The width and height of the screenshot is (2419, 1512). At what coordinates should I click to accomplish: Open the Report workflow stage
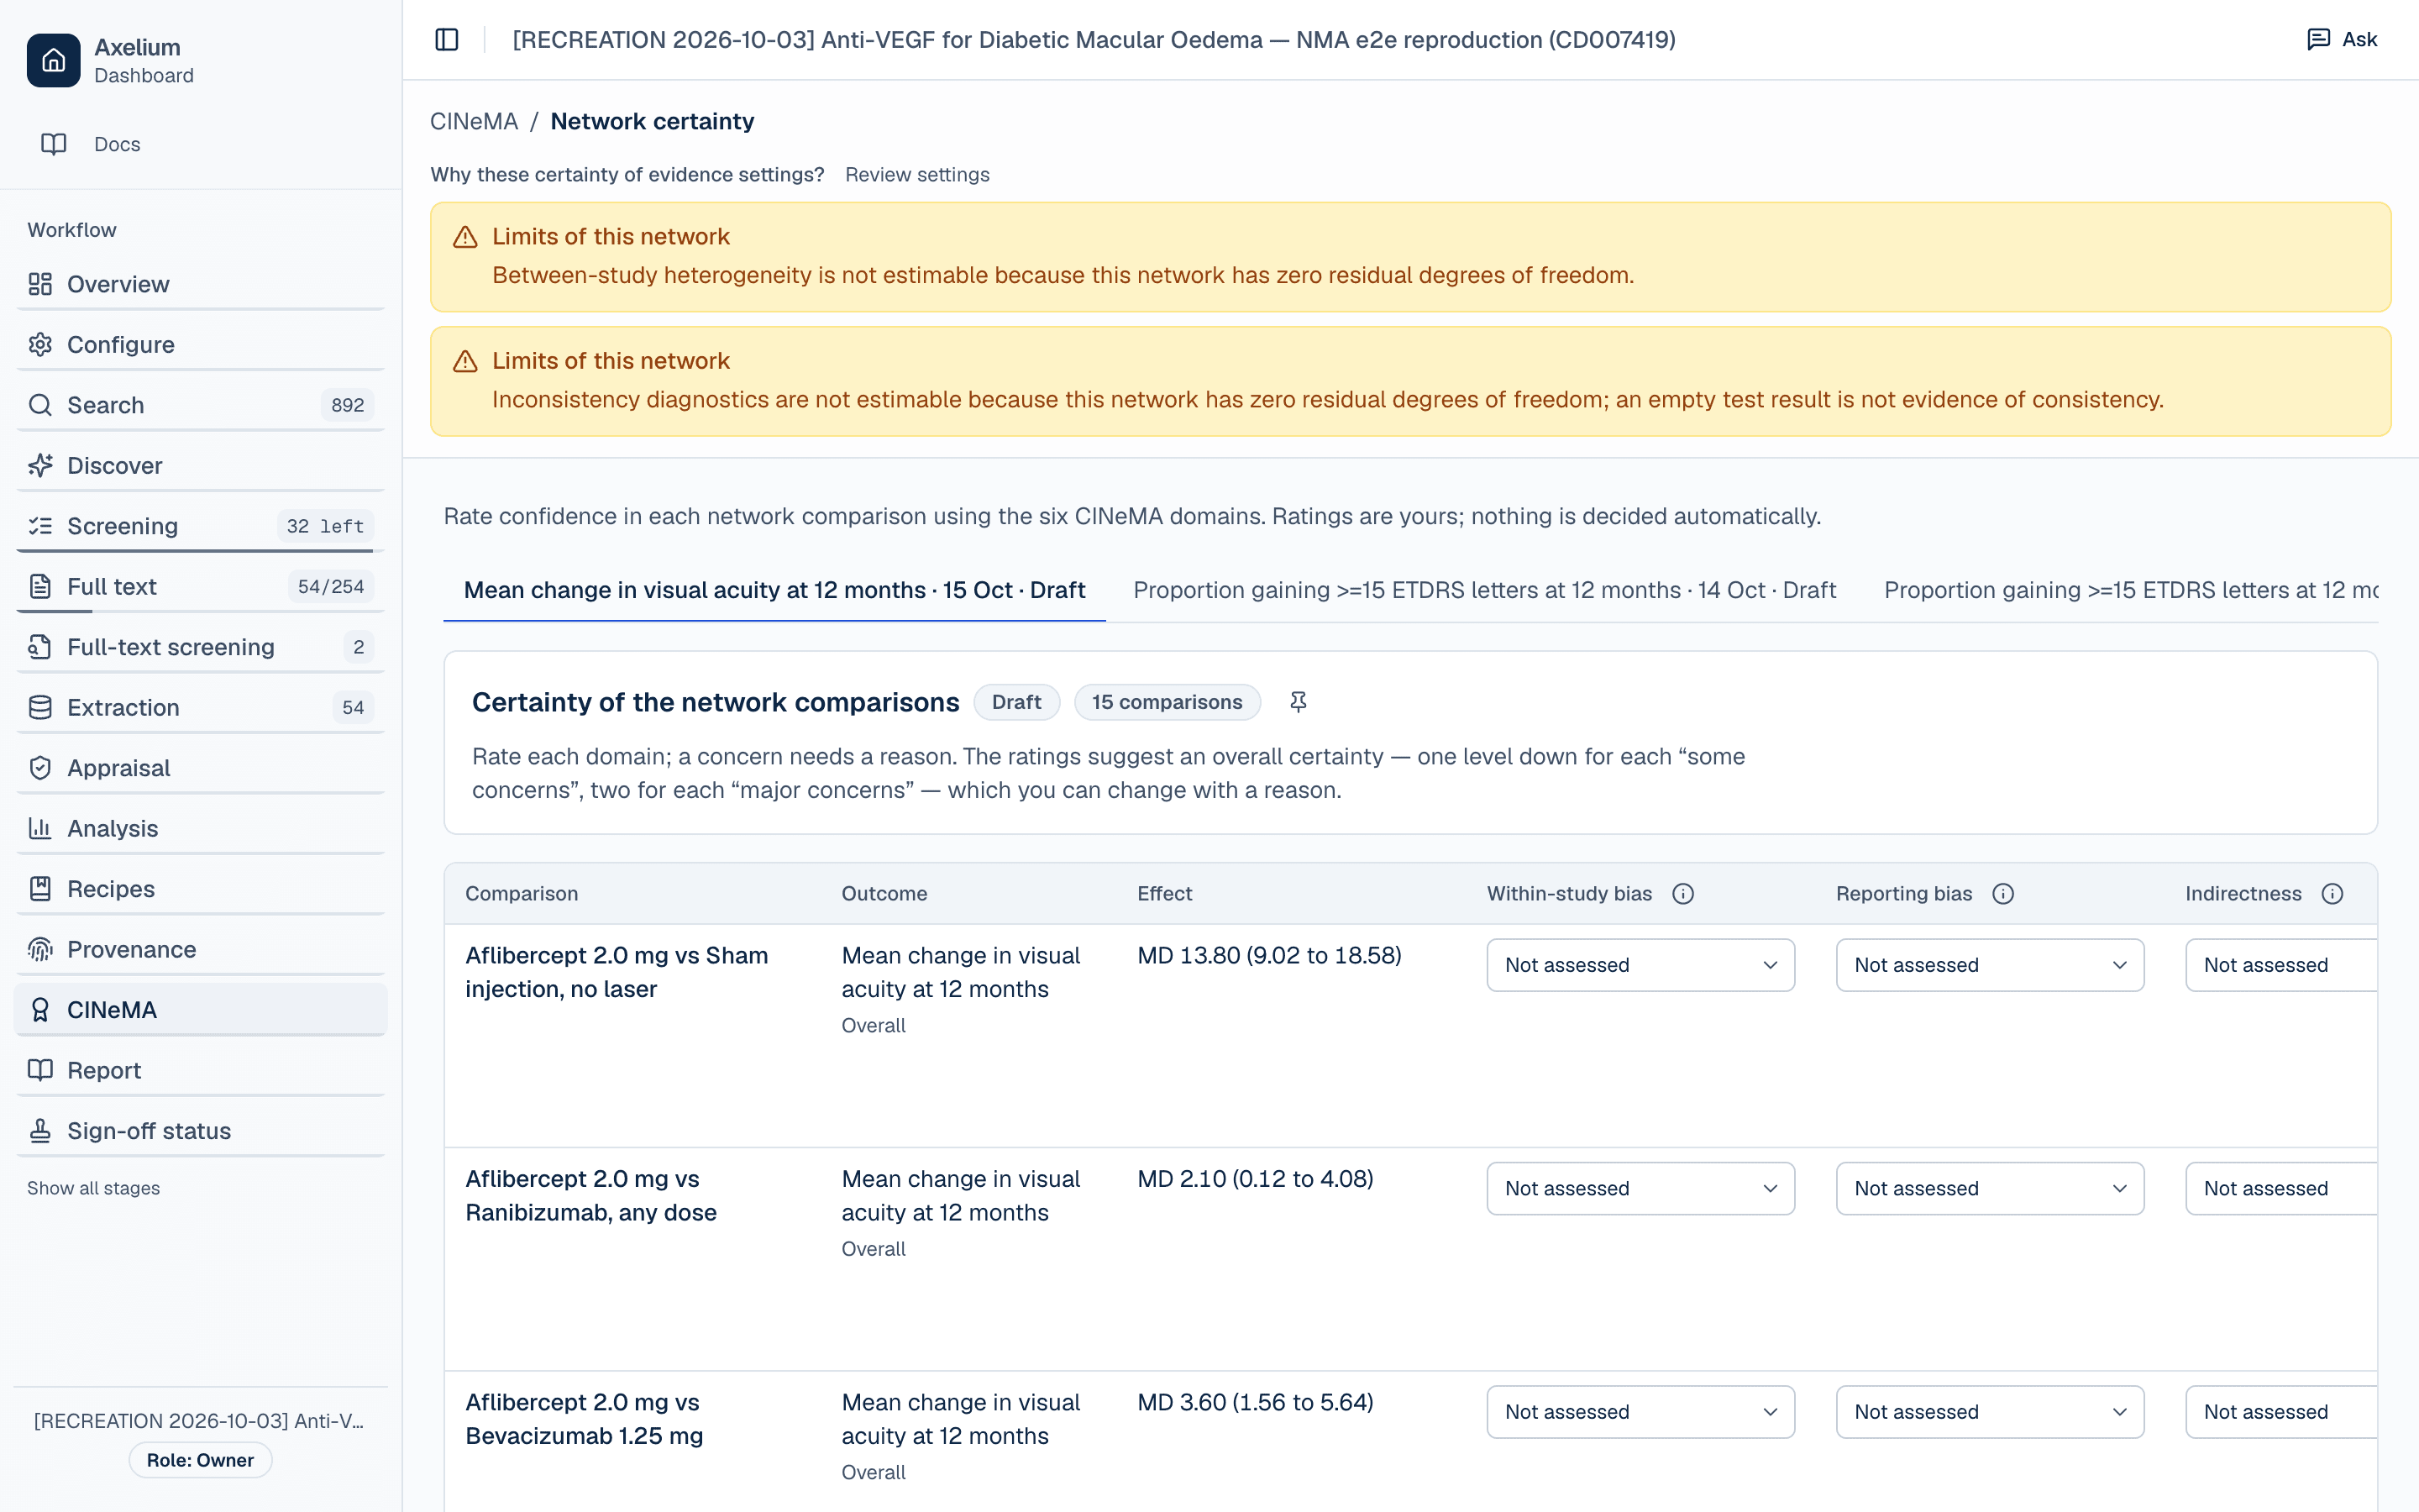200,1070
